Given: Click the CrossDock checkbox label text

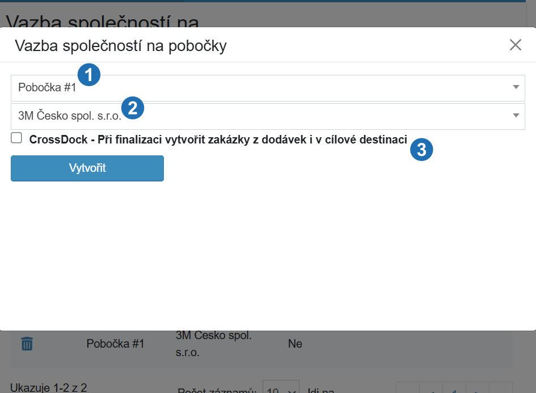Looking at the screenshot, I should click(x=218, y=140).
